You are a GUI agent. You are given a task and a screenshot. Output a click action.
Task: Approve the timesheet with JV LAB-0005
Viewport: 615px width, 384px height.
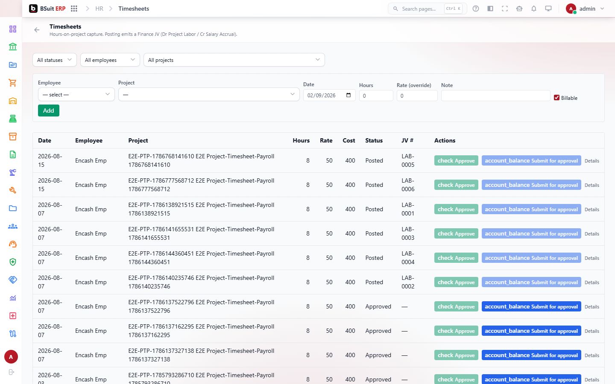(x=456, y=160)
